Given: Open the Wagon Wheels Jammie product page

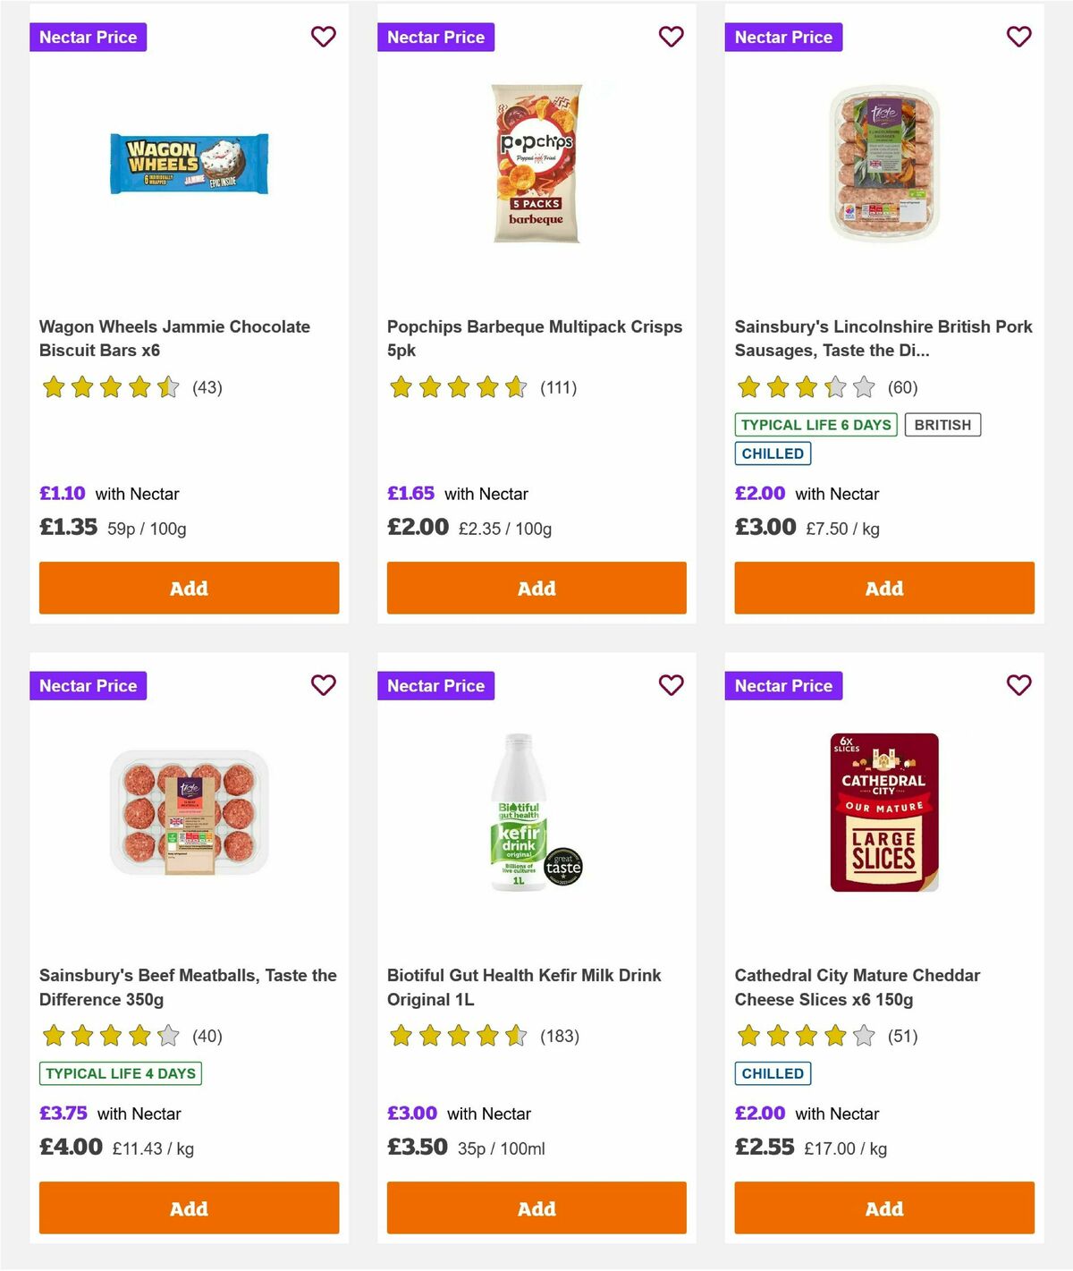Looking at the screenshot, I should pyautogui.click(x=174, y=338).
